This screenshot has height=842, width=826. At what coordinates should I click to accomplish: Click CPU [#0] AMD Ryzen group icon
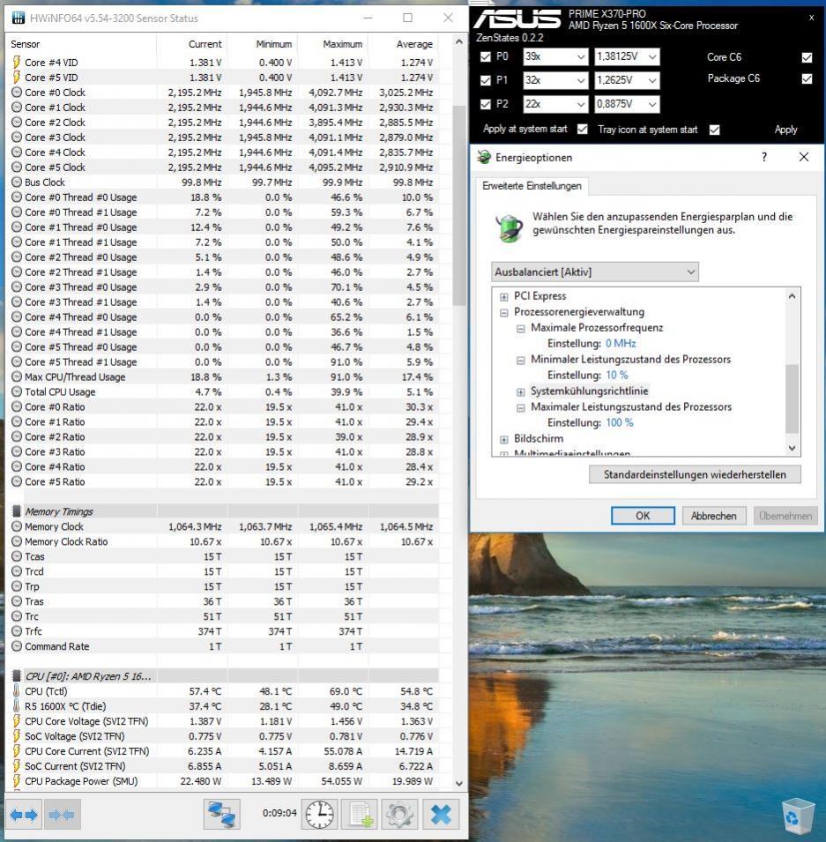coord(17,676)
